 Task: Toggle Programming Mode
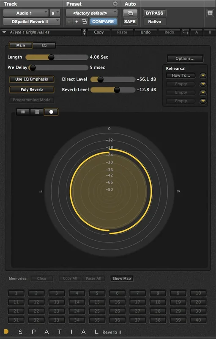point(32,100)
